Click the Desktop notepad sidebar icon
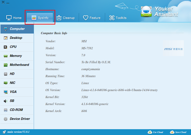The image size is (191, 135). click(x=5, y=38)
